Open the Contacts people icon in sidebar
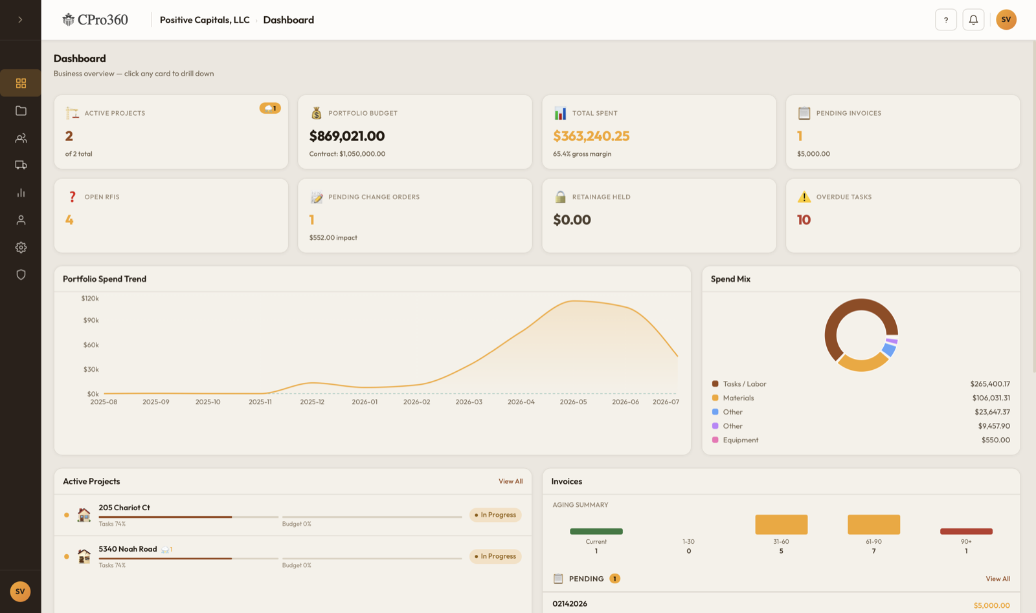 (21, 138)
